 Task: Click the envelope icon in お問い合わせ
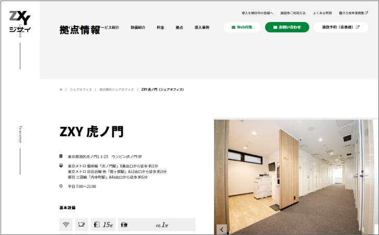(275, 27)
